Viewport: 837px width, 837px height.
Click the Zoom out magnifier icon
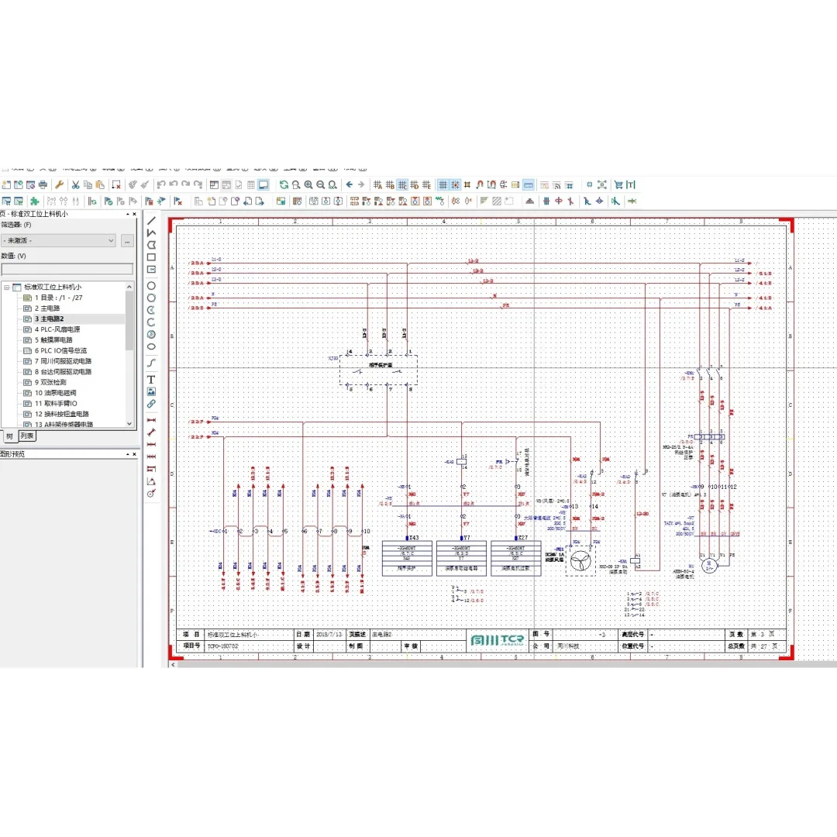pyautogui.click(x=321, y=184)
